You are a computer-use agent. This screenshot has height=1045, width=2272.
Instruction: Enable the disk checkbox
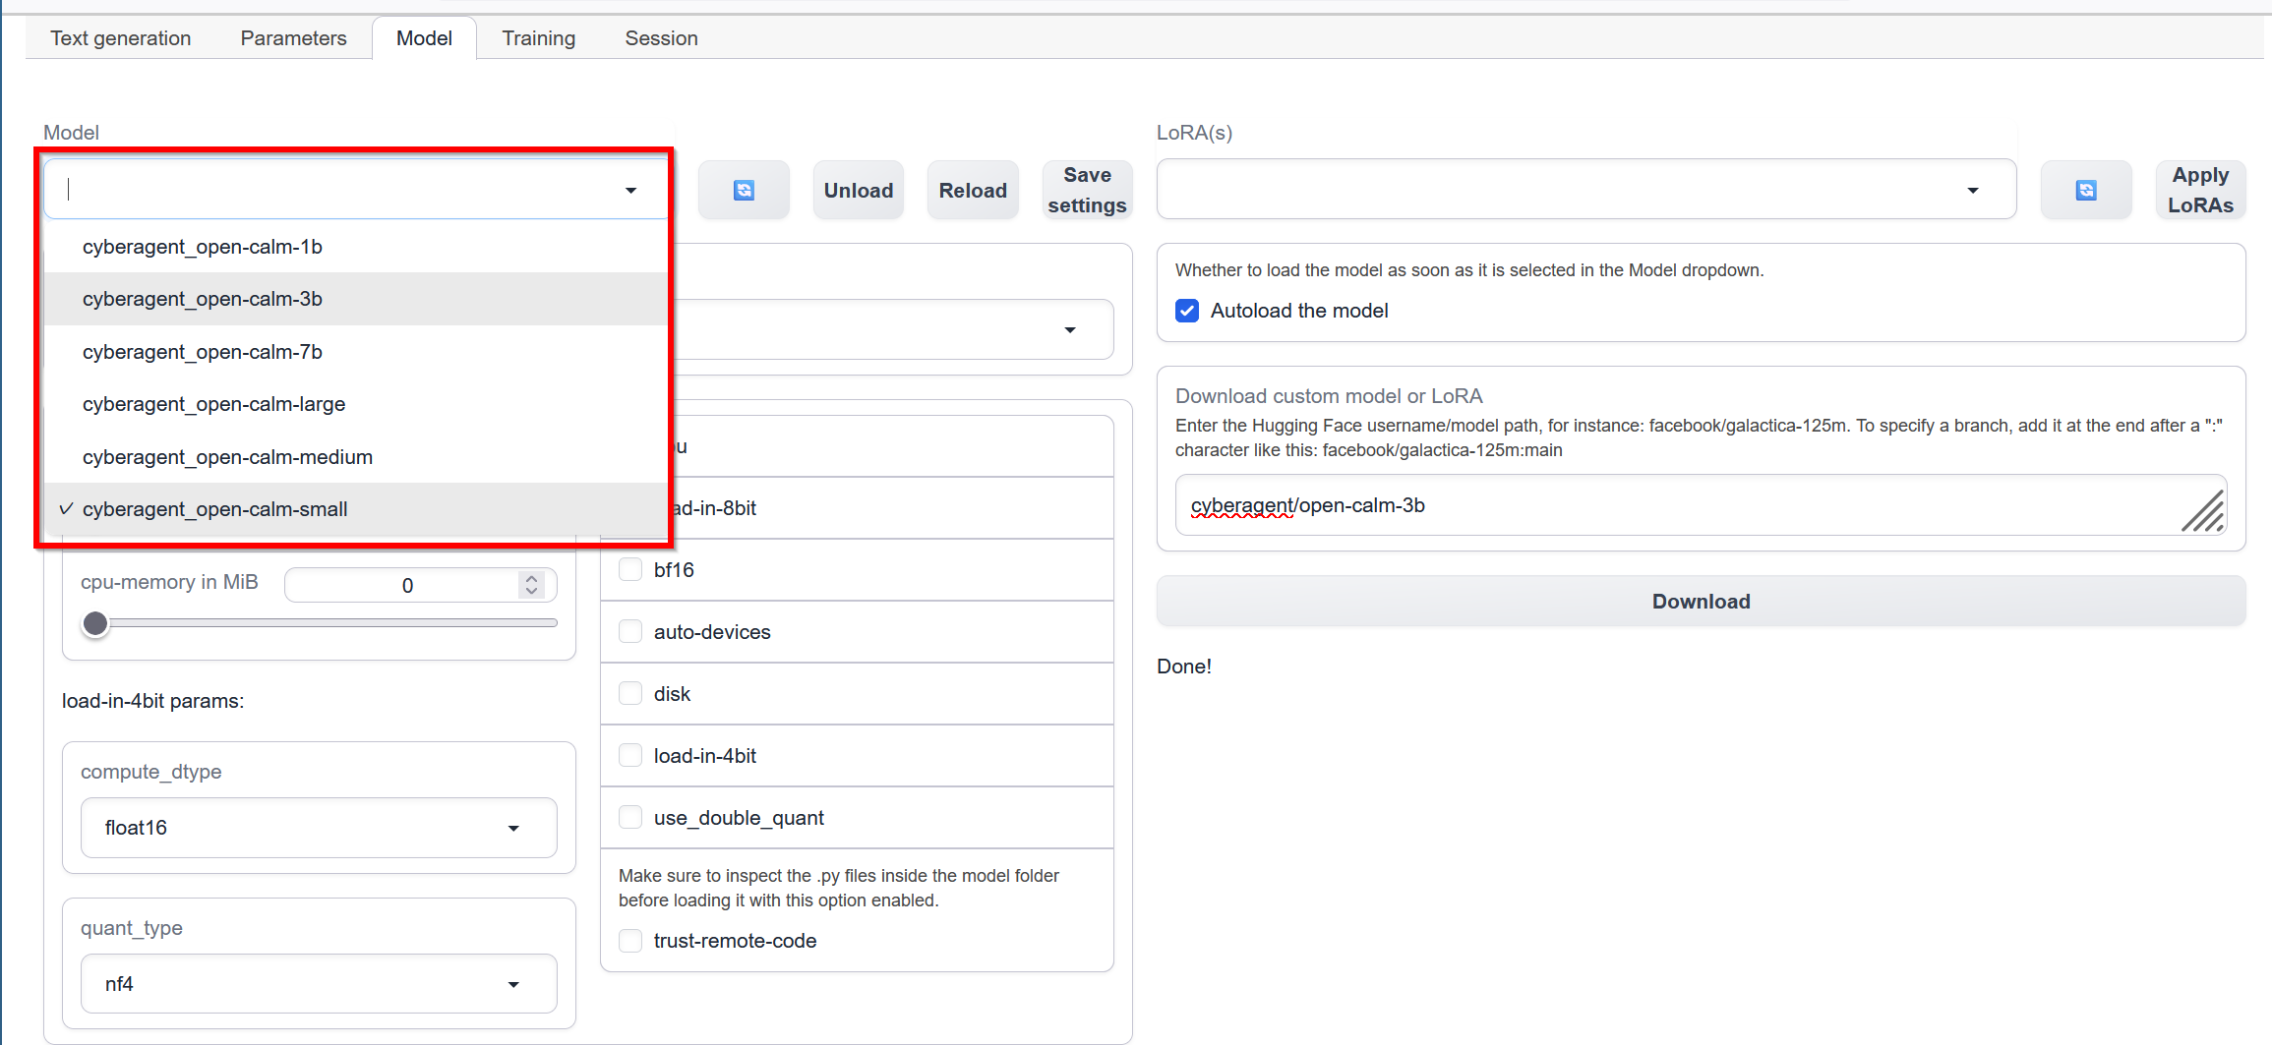coord(630,694)
